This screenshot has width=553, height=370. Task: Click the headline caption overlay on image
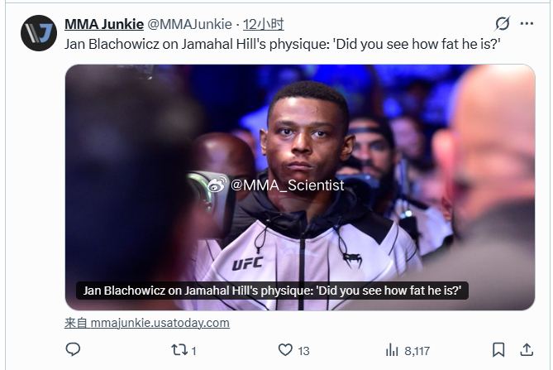272,291
